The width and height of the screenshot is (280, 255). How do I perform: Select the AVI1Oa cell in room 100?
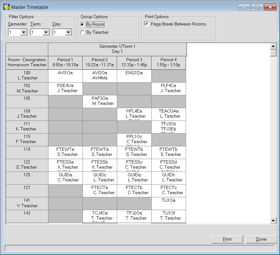pyautogui.click(x=65, y=76)
